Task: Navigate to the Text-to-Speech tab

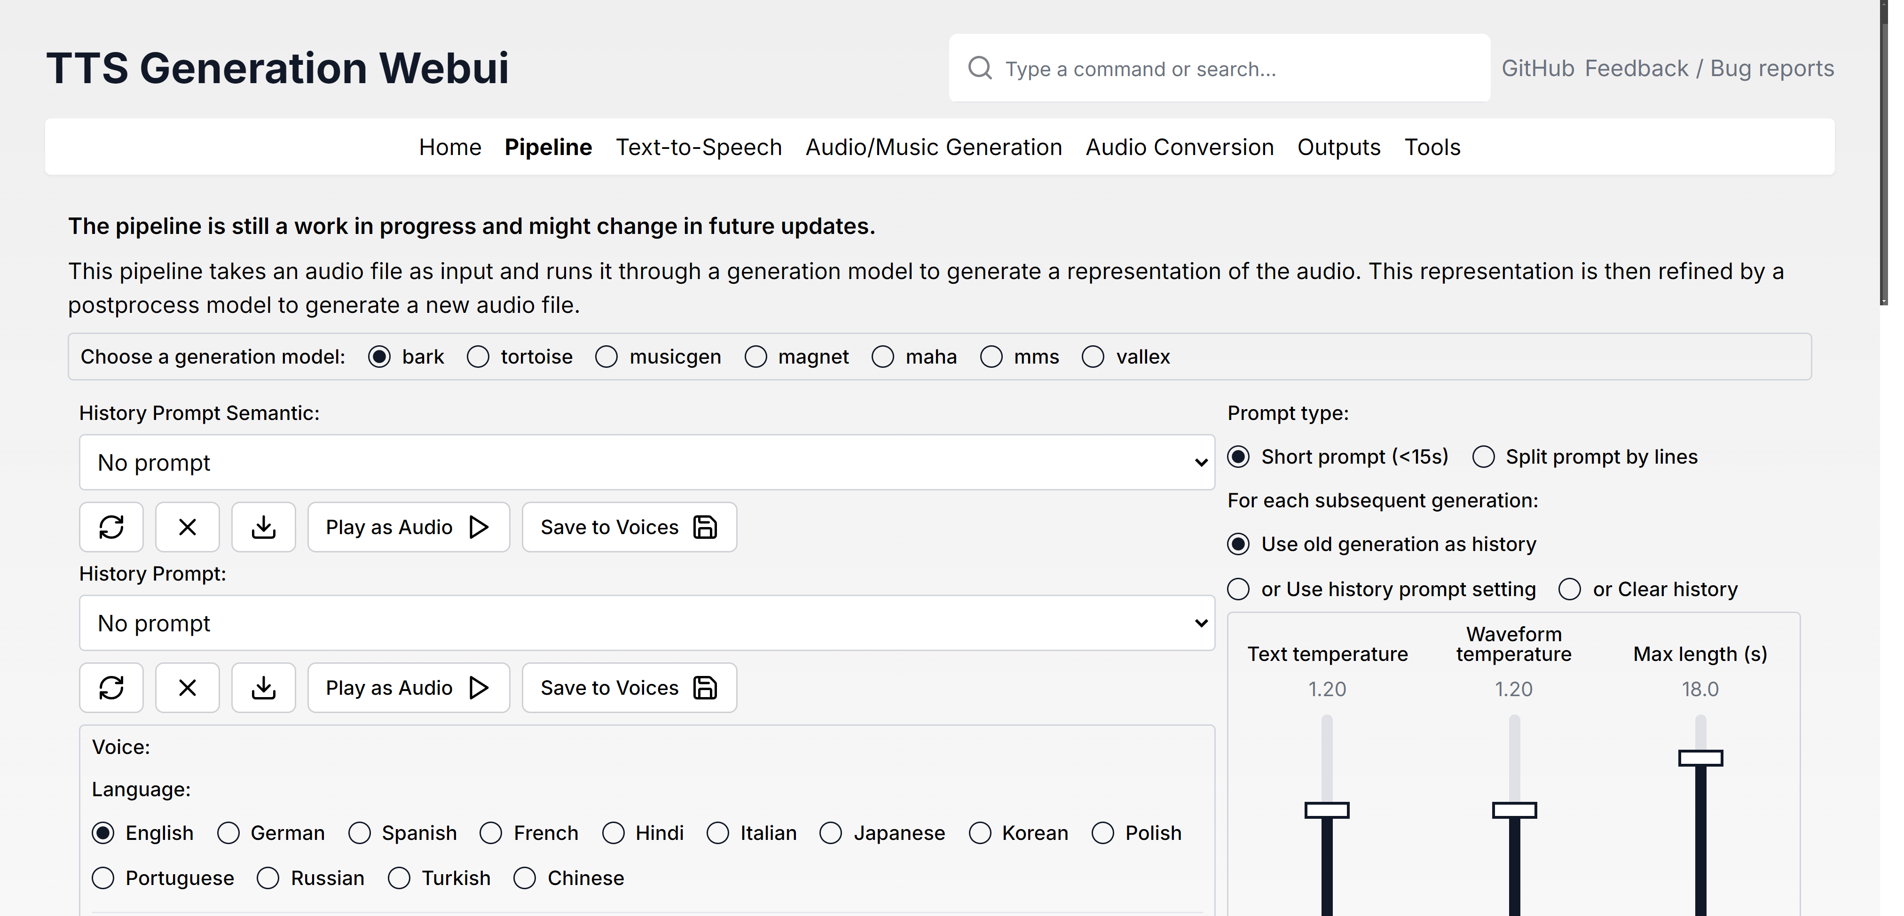Action: click(x=700, y=147)
